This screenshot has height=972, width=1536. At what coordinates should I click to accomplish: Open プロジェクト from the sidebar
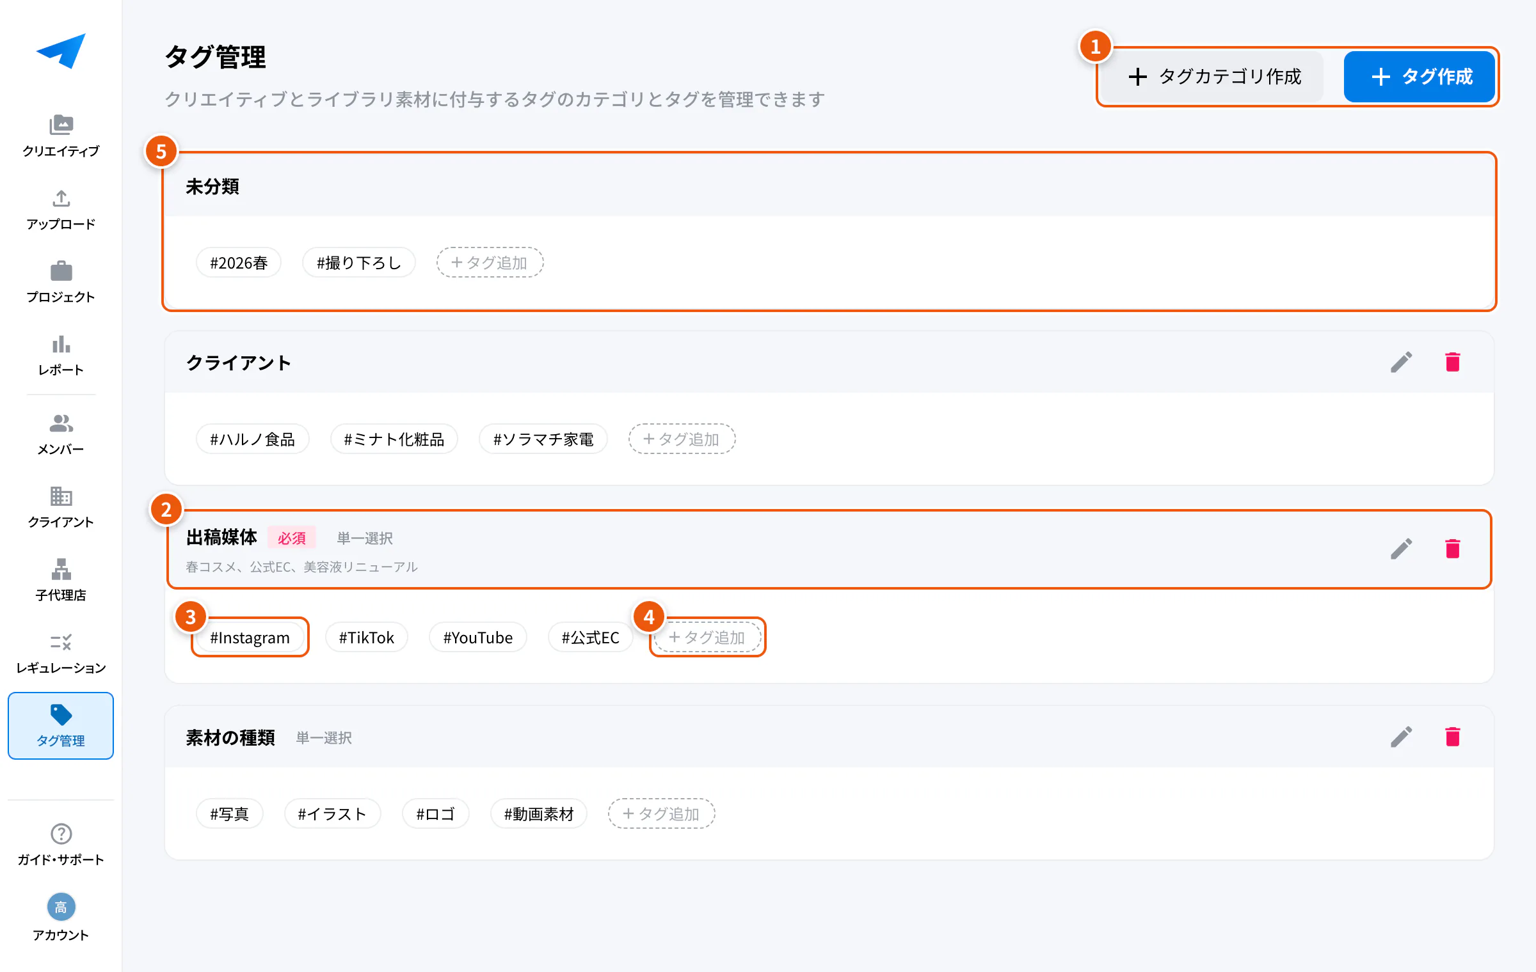click(x=61, y=282)
